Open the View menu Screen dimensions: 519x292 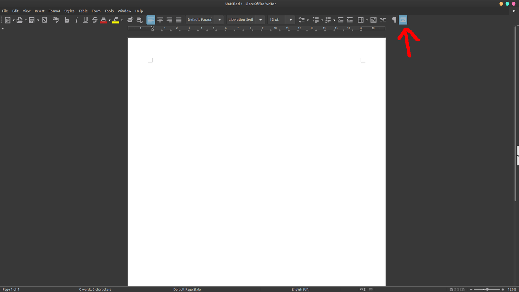tap(27, 11)
